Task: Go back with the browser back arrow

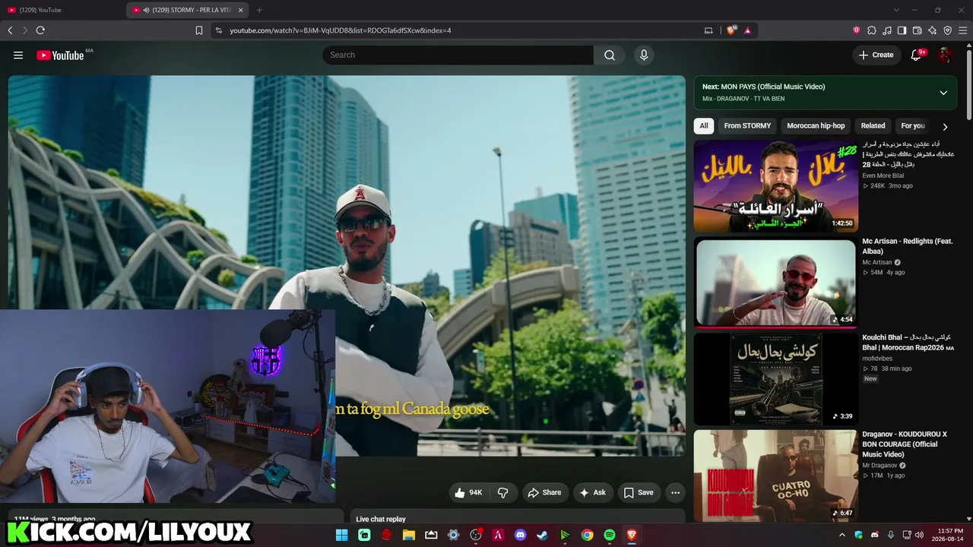Action: [x=10, y=30]
